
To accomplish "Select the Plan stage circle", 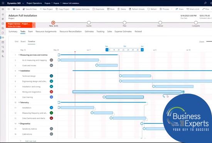I will coord(125,23).
